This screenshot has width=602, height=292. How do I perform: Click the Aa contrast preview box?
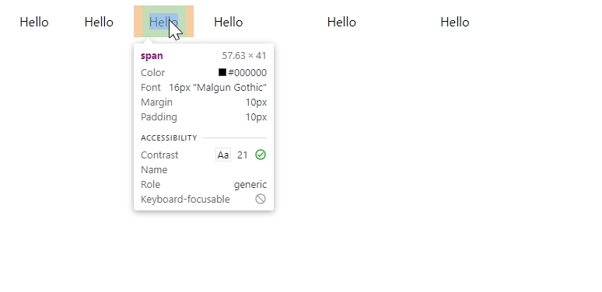[223, 155]
